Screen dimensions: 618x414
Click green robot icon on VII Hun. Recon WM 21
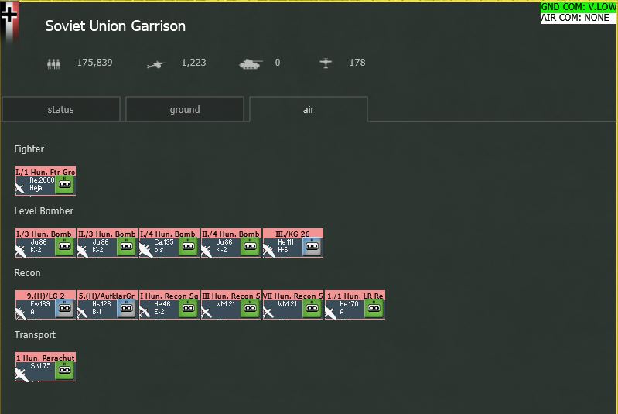[312, 308]
